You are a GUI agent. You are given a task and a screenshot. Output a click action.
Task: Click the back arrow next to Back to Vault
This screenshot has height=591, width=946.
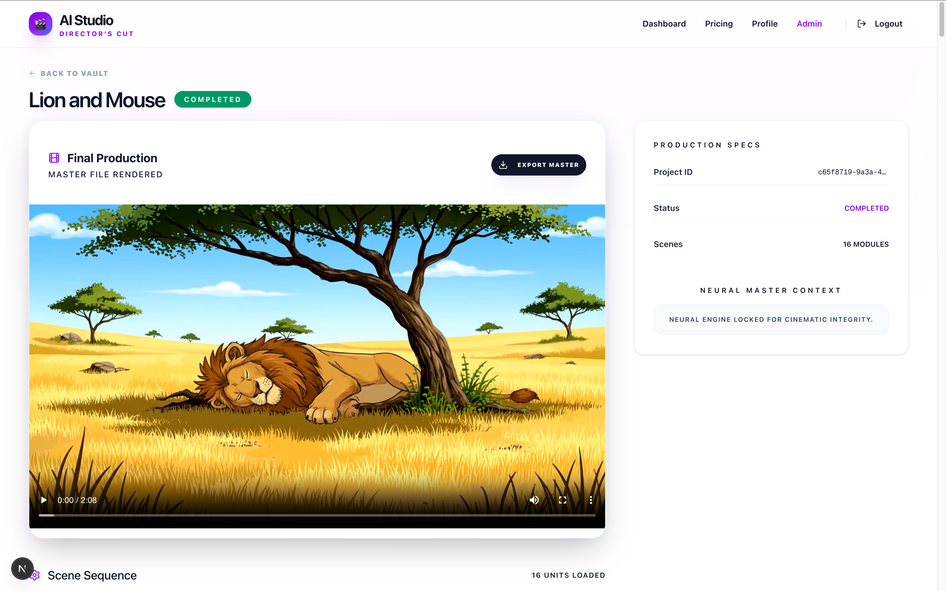coord(32,74)
